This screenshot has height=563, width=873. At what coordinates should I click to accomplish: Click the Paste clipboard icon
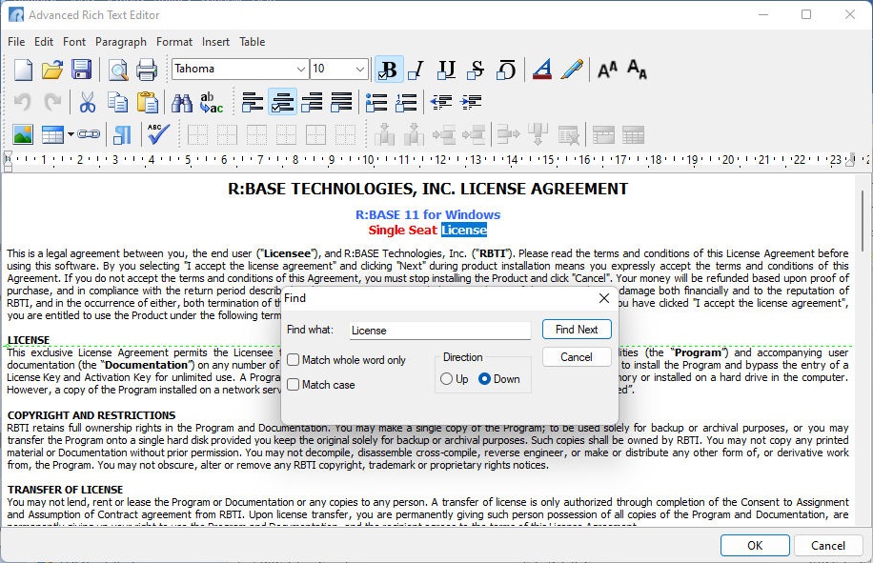pos(148,102)
